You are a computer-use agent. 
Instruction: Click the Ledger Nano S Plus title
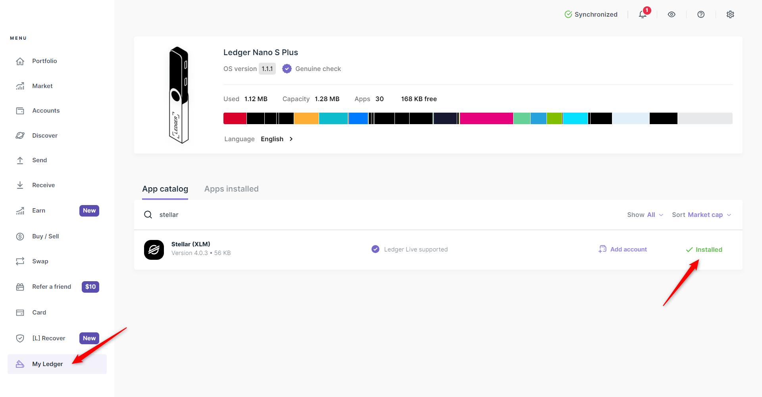[261, 52]
